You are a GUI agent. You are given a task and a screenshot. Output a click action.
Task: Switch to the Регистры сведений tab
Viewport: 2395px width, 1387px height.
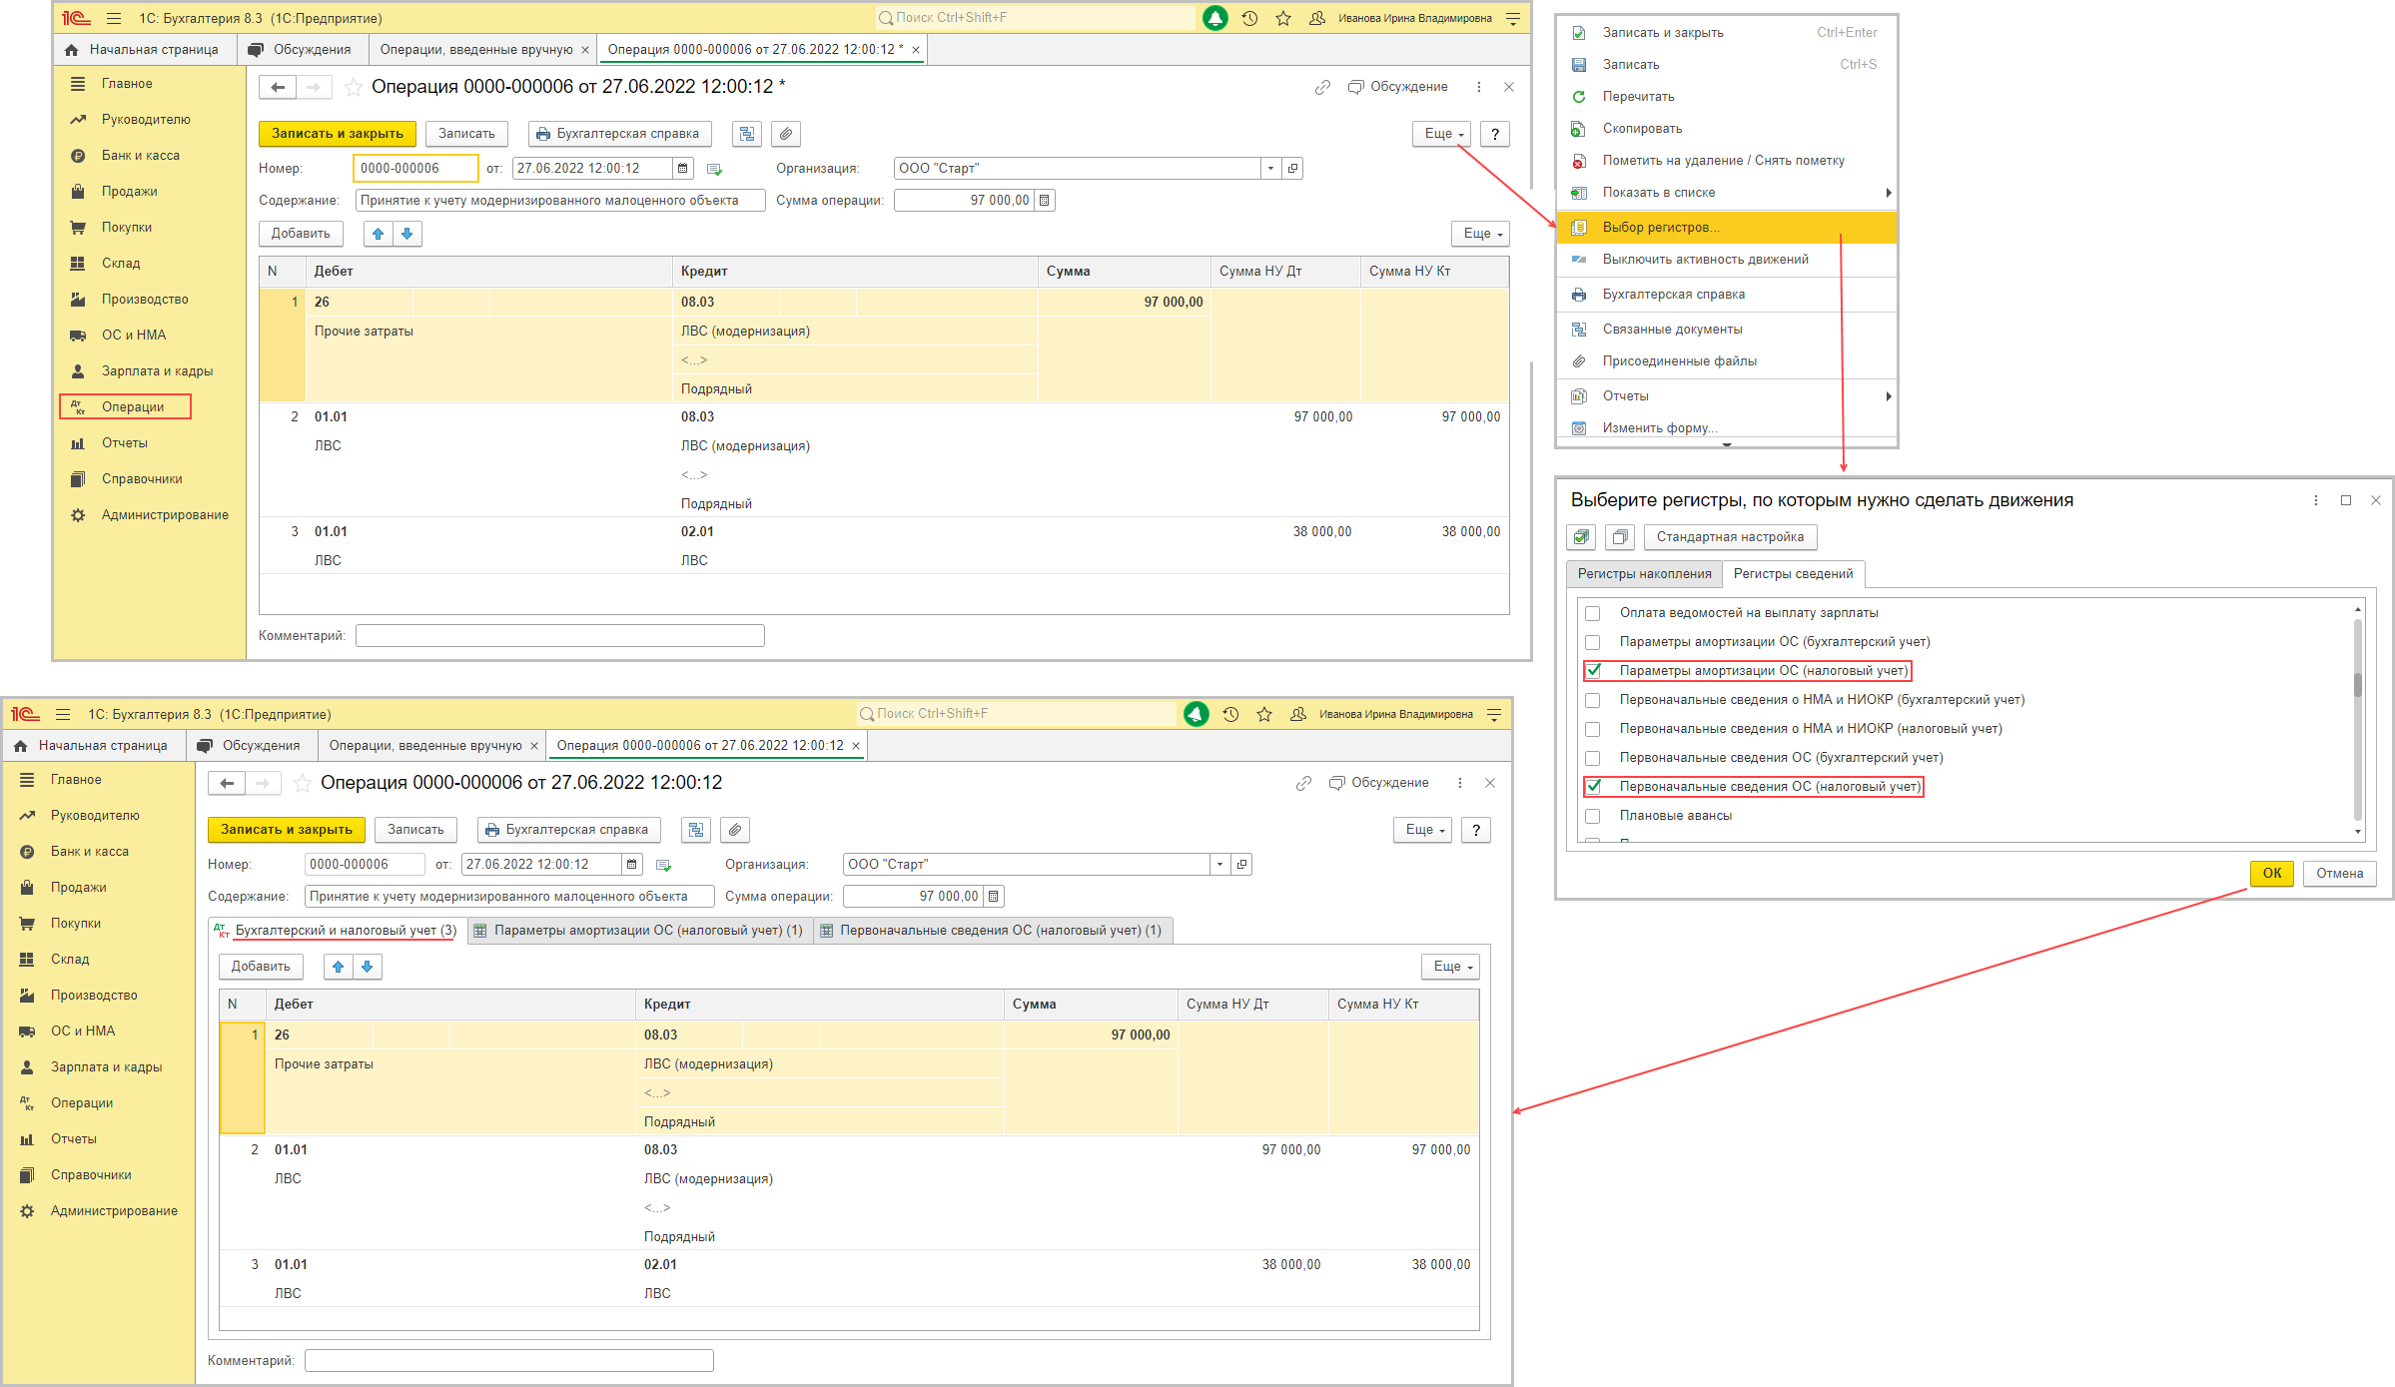(1793, 574)
